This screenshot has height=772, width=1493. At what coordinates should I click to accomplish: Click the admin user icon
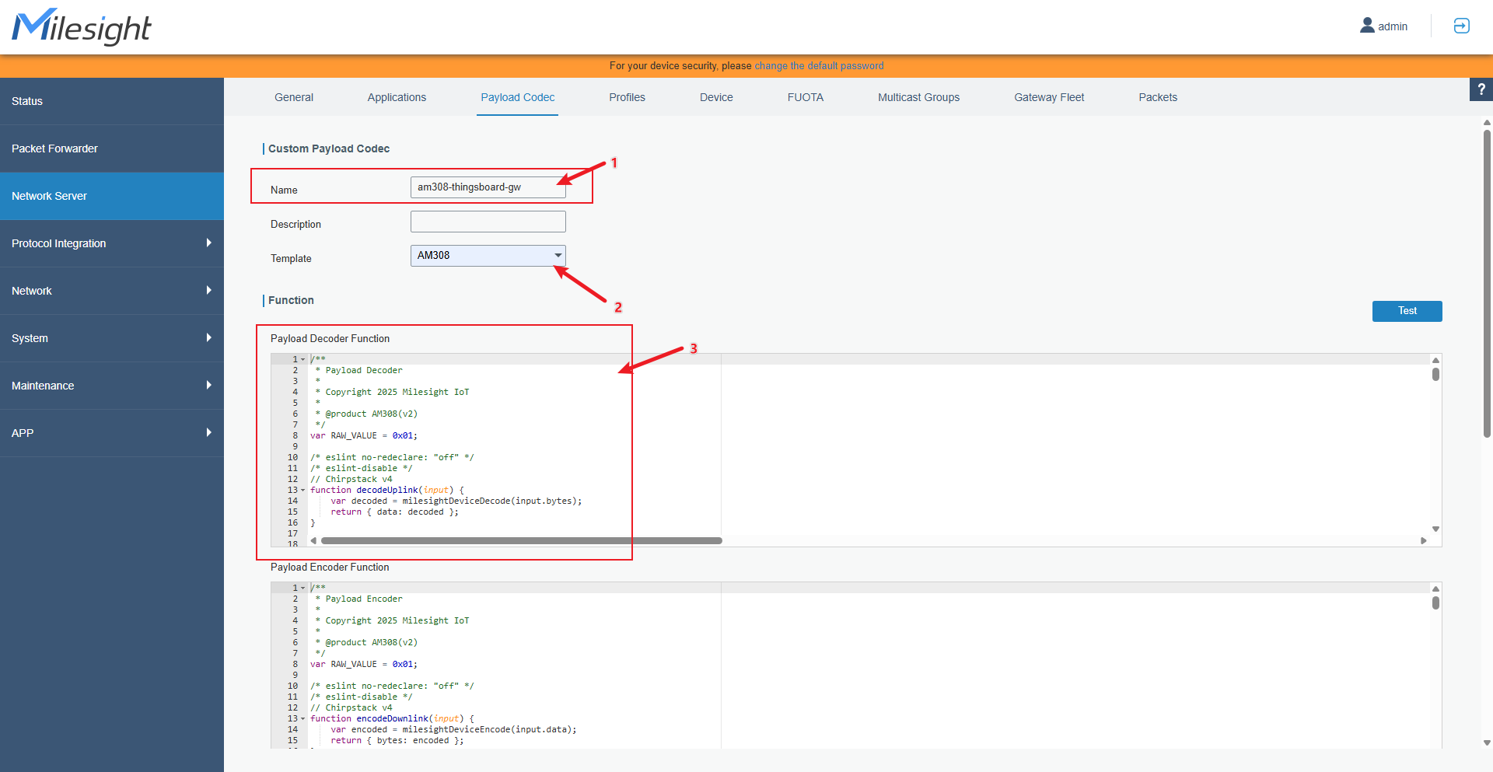[x=1367, y=26]
